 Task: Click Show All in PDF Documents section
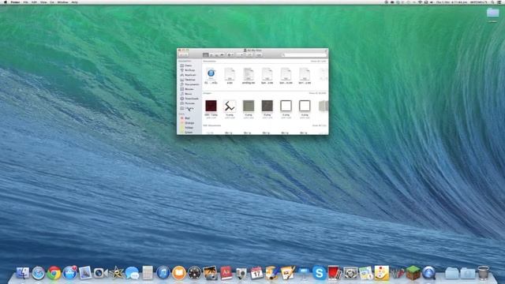tap(319, 125)
